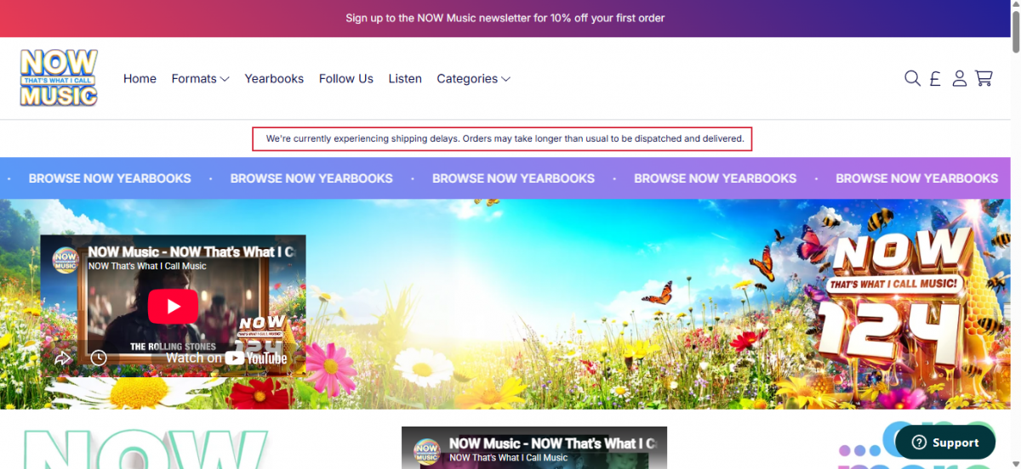Open the account user icon
Viewport: 1021px width, 469px height.
pos(960,78)
